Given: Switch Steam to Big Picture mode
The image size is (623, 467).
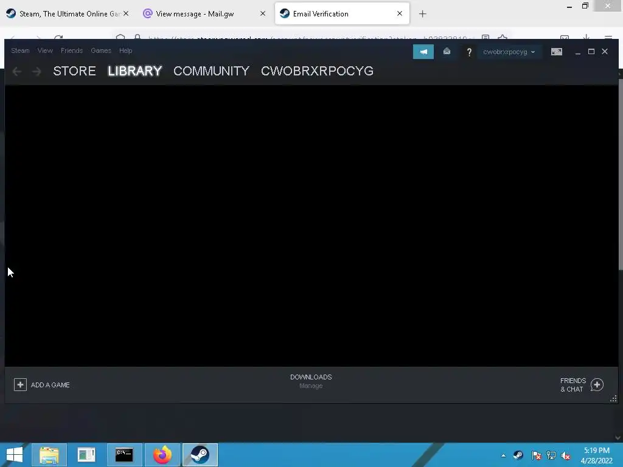Looking at the screenshot, I should coord(556,52).
